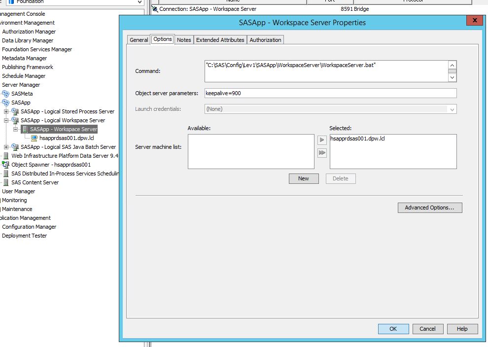This screenshot has height=347, width=488.
Task: Click Logical SAS Java Batch Server icon
Action: pyautogui.click(x=15, y=147)
